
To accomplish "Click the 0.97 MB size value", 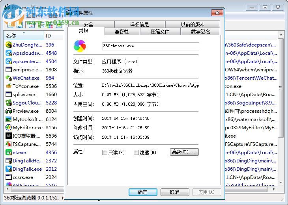I will pyautogui.click(x=130, y=95).
